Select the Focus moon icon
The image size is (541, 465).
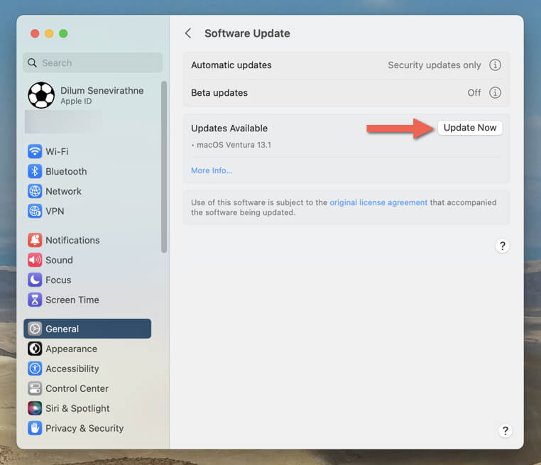35,280
